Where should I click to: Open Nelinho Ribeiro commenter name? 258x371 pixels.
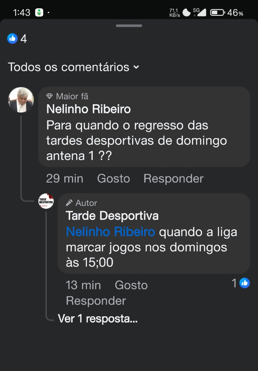89,110
